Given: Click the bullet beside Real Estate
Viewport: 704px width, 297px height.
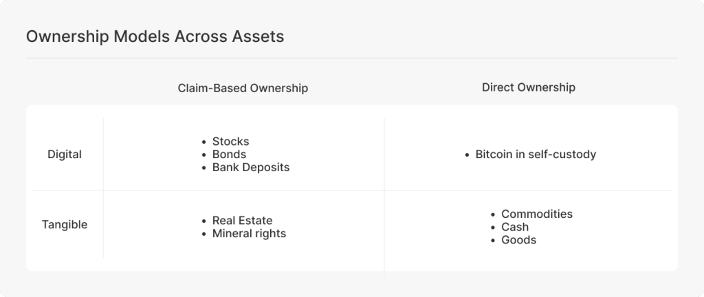Looking at the screenshot, I should point(203,221).
